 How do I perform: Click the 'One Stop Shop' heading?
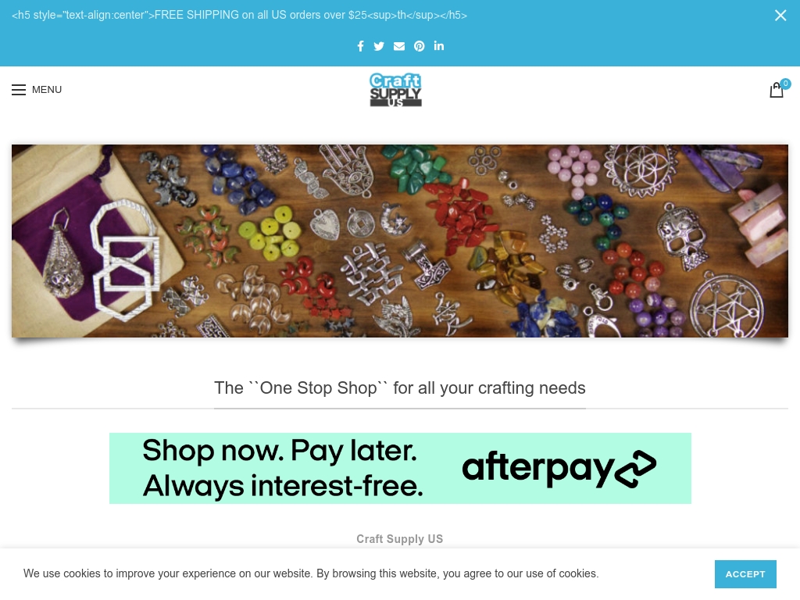(399, 387)
